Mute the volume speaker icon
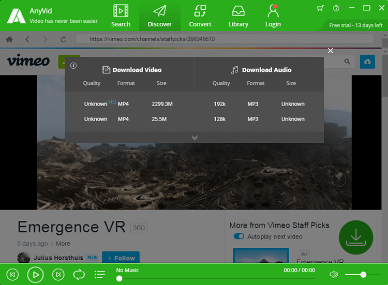 [334, 274]
